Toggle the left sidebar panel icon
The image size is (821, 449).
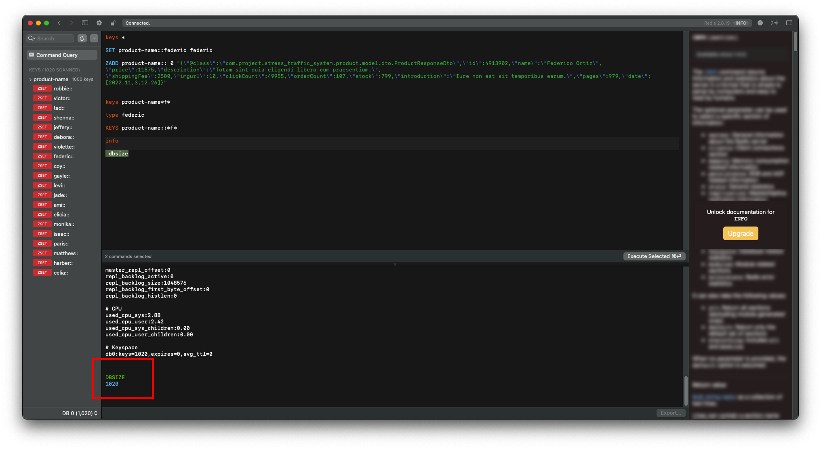pyautogui.click(x=85, y=23)
